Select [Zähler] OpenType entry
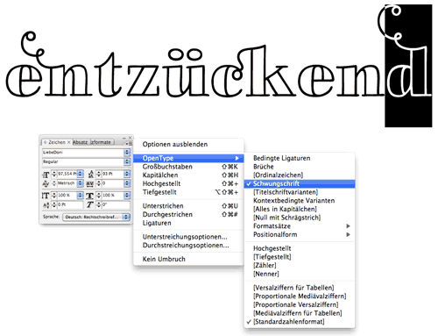 300,265
